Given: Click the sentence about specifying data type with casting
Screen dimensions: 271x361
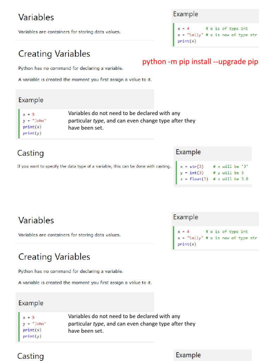Looking at the screenshot, I should pyautogui.click(x=94, y=166).
